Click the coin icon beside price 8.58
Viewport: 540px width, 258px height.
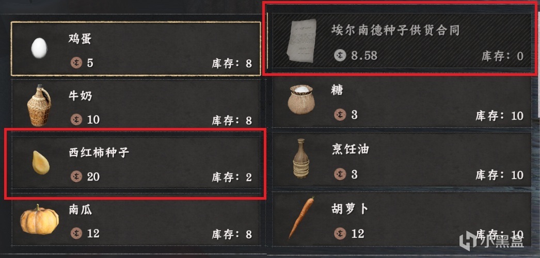[x=340, y=55]
